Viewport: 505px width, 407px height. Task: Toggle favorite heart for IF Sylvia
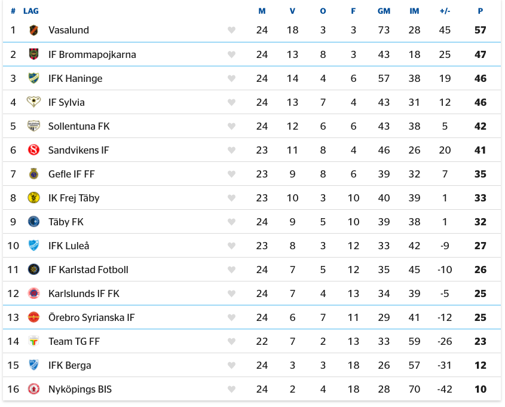[x=231, y=102]
